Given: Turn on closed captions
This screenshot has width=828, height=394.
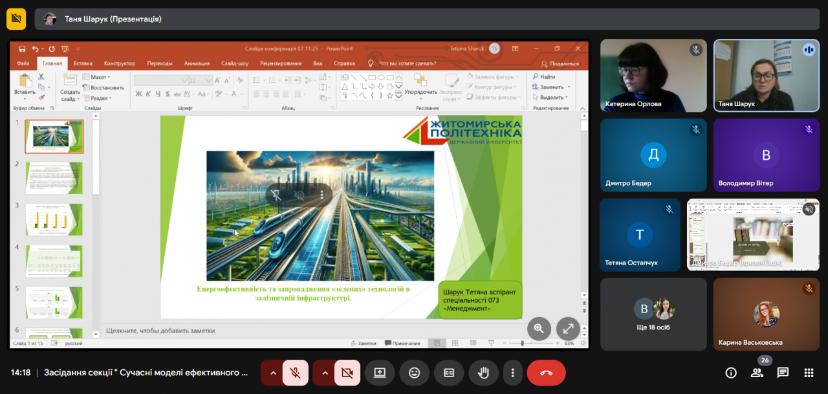Looking at the screenshot, I should click(448, 373).
